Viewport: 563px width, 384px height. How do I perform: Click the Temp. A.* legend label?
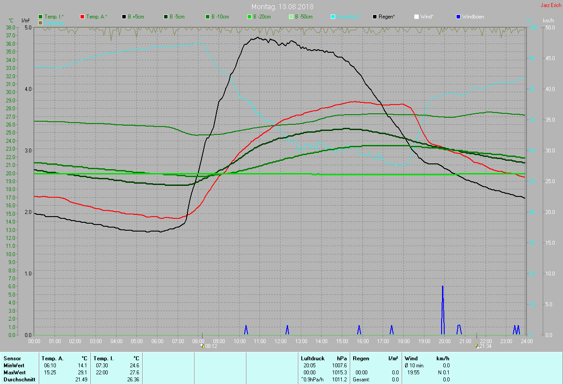pyautogui.click(x=96, y=17)
